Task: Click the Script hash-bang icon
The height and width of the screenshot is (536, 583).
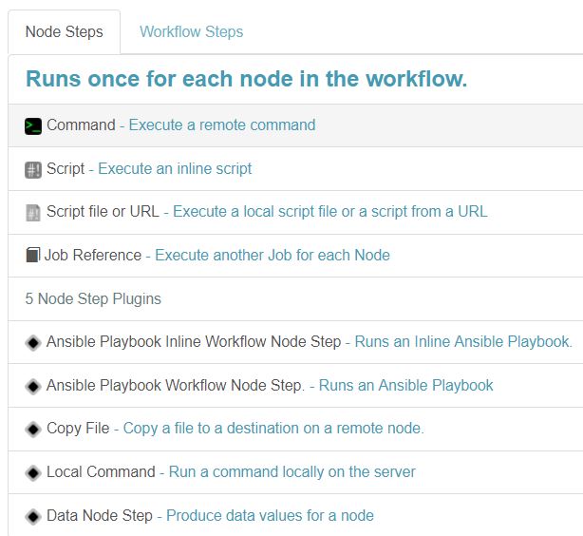Action: 33,169
